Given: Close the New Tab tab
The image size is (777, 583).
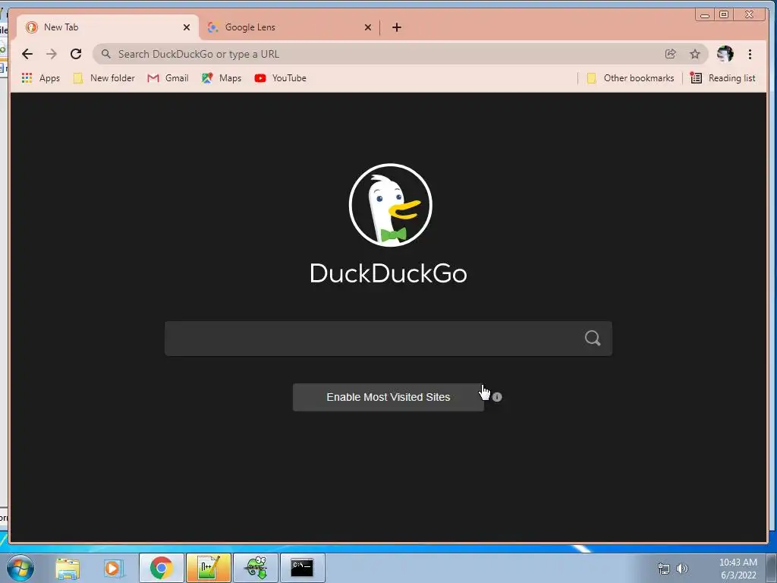Looking at the screenshot, I should pyautogui.click(x=187, y=27).
